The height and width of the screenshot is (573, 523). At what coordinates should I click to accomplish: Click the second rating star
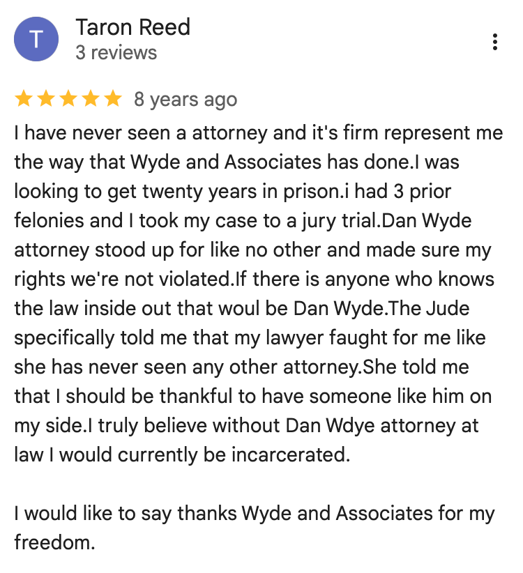tap(46, 100)
